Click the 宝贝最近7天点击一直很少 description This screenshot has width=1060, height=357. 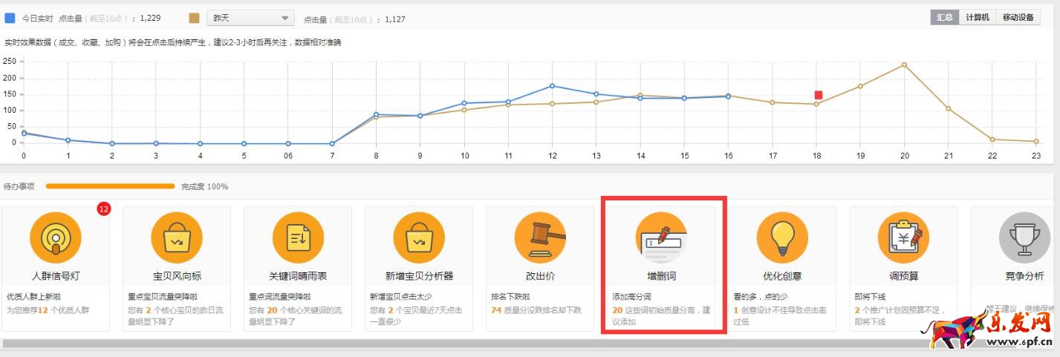click(x=417, y=316)
